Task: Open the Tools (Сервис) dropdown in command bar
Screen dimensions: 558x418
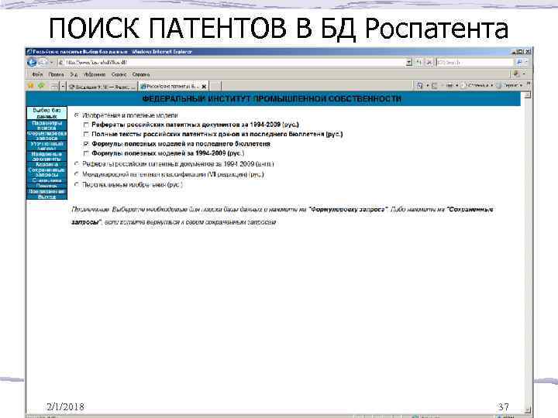Action: pos(510,86)
